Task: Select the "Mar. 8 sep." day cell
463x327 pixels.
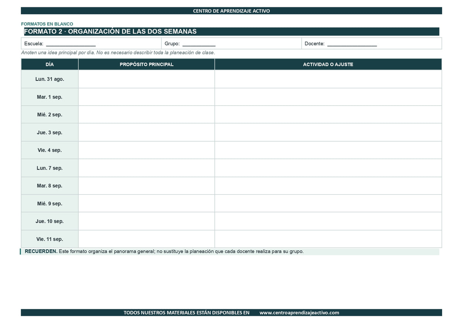Action: 50,186
